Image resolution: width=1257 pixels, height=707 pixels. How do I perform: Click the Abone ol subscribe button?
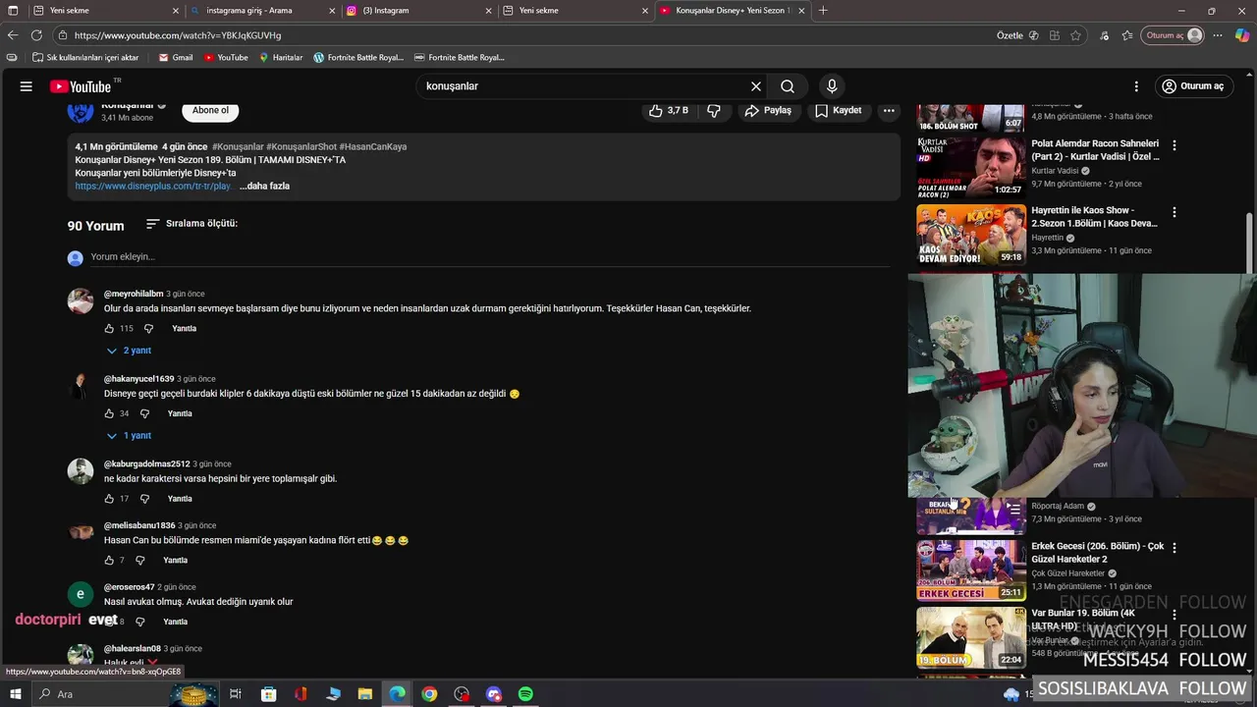210,111
